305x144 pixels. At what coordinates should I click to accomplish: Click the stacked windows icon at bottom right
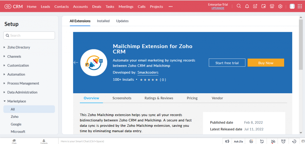coord(303,141)
